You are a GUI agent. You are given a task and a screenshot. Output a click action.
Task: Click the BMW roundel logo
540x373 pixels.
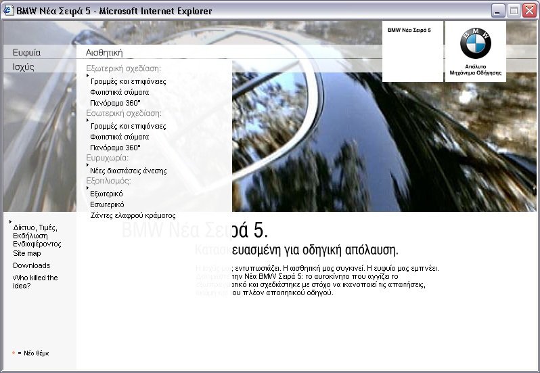click(476, 43)
